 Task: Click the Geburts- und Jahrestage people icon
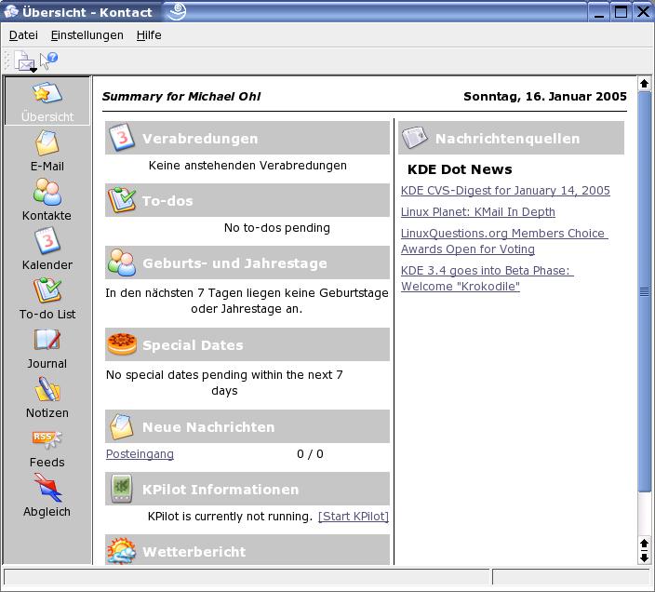pyautogui.click(x=121, y=262)
